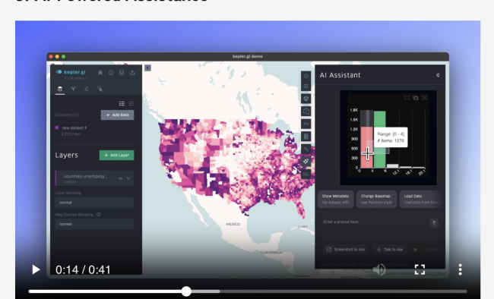Image resolution: width=494 pixels, height=299 pixels.
Task: Click the MEXICO label on the map
Action: 233,224
